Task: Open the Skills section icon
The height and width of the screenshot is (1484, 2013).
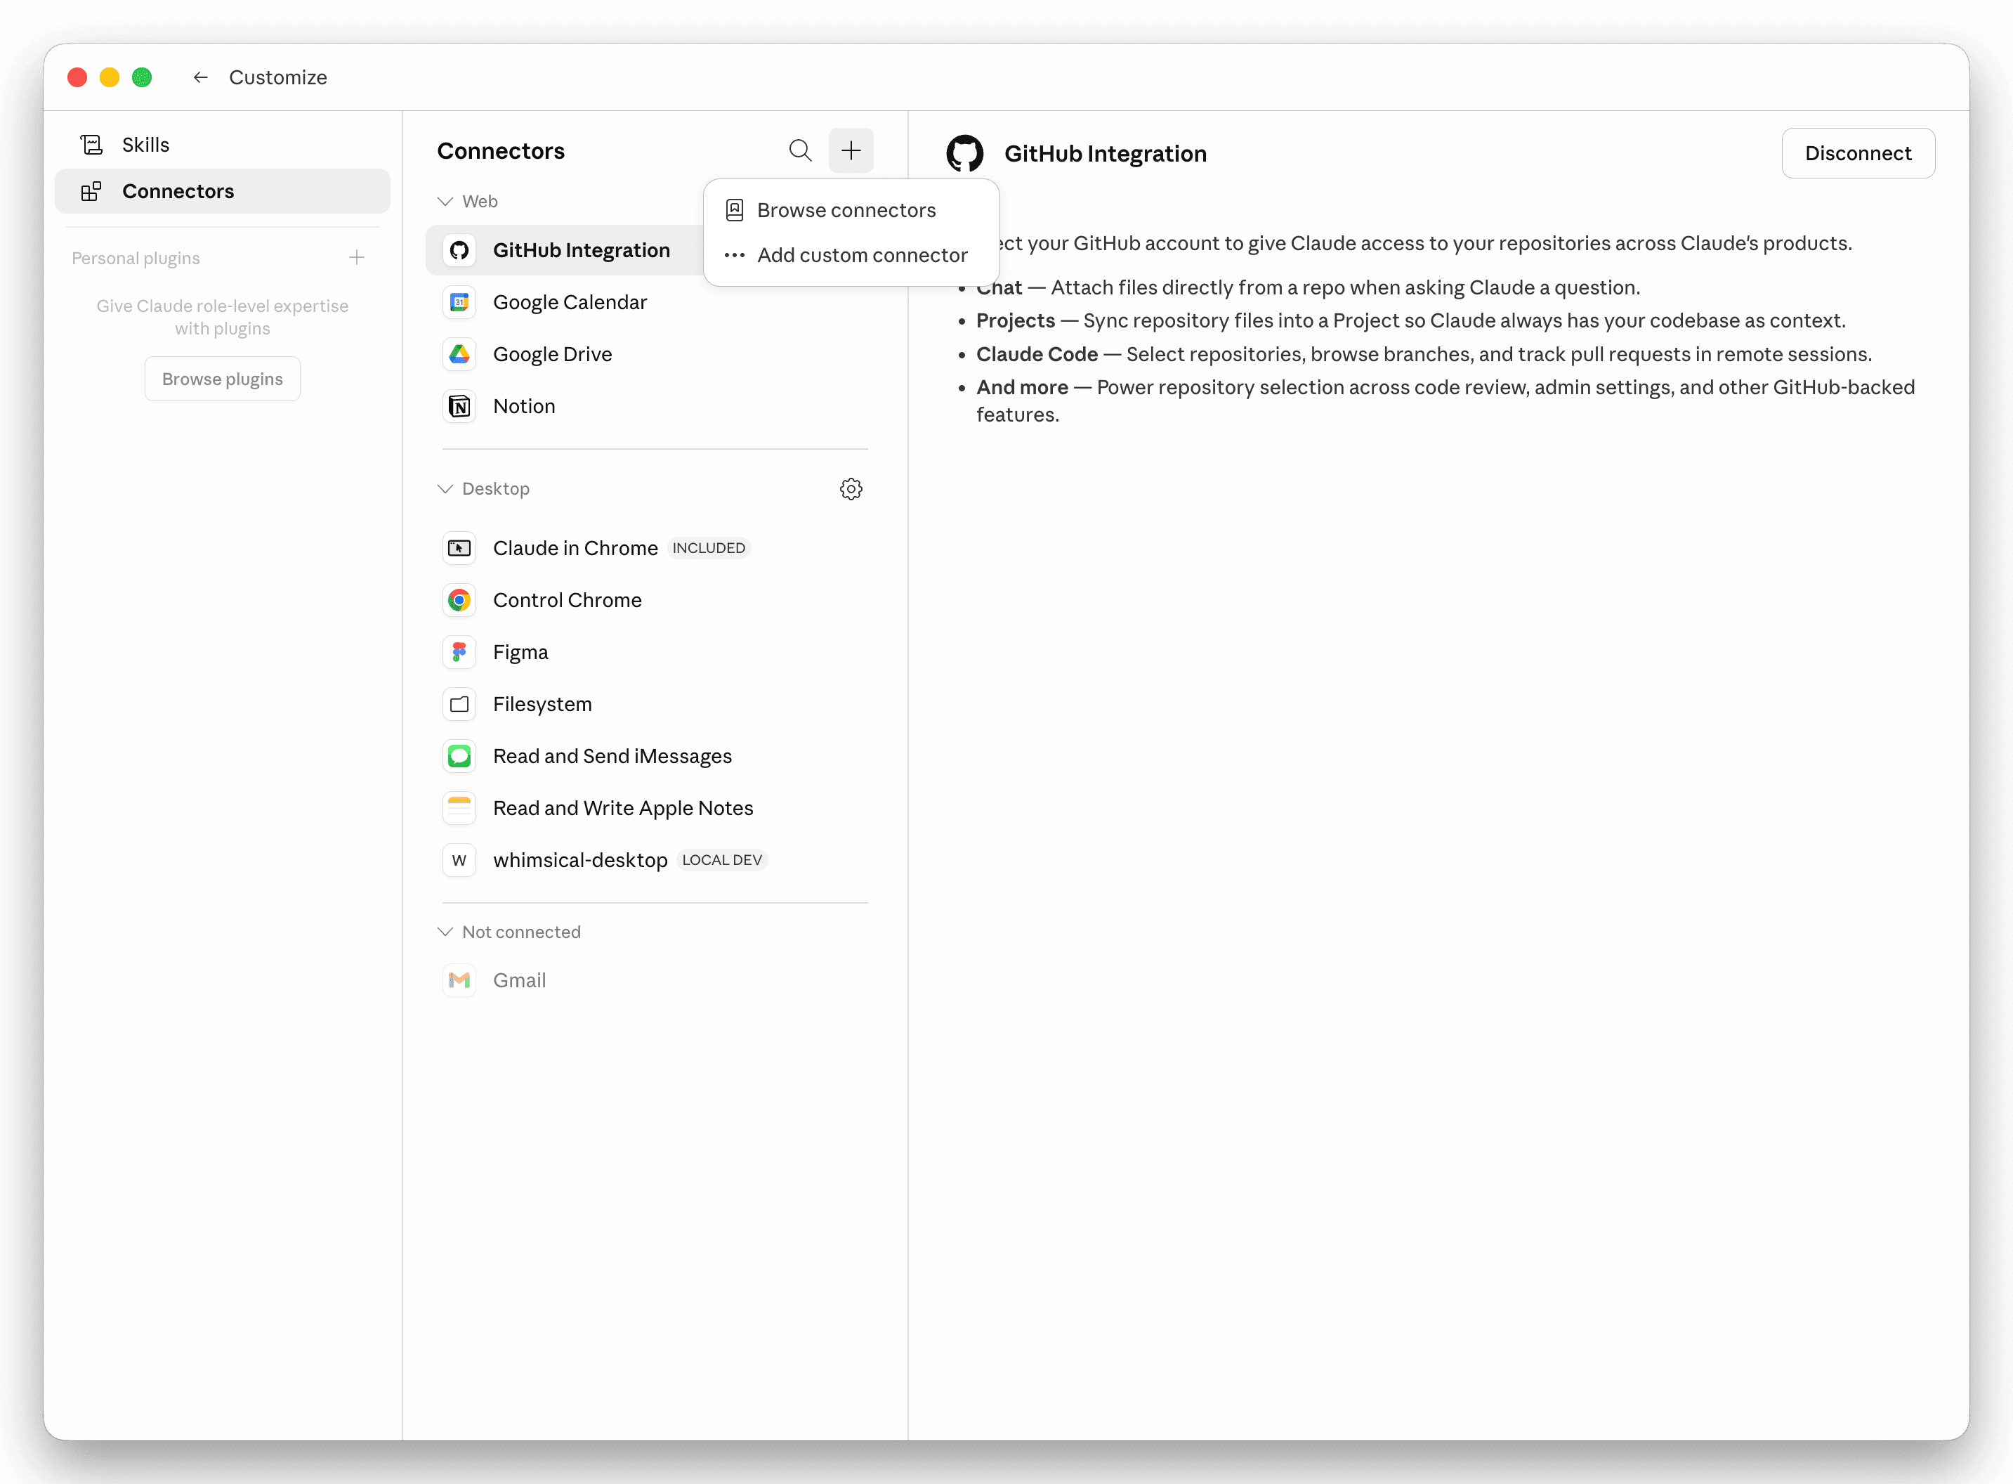Action: pyautogui.click(x=91, y=145)
